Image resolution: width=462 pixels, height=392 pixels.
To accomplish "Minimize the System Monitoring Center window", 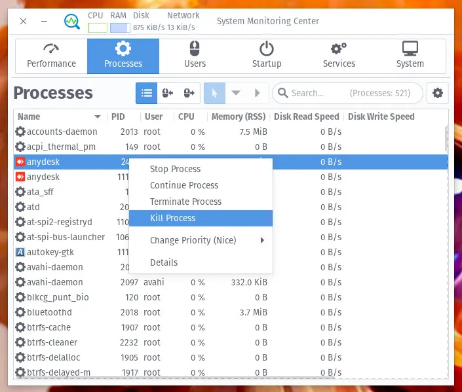I will (44, 21).
